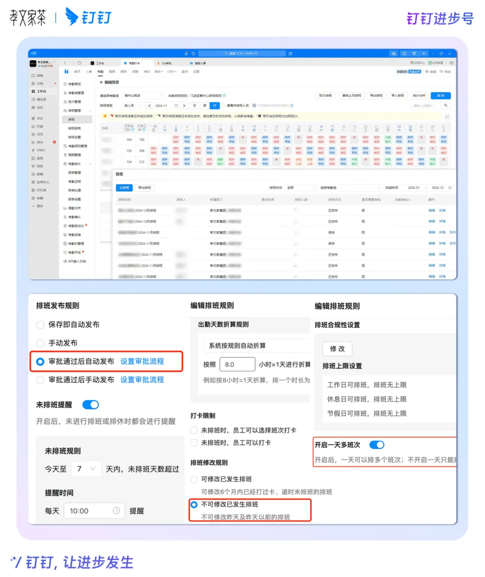Check 未排班时，员工可以打卡
485x577 pixels.
tap(194, 443)
